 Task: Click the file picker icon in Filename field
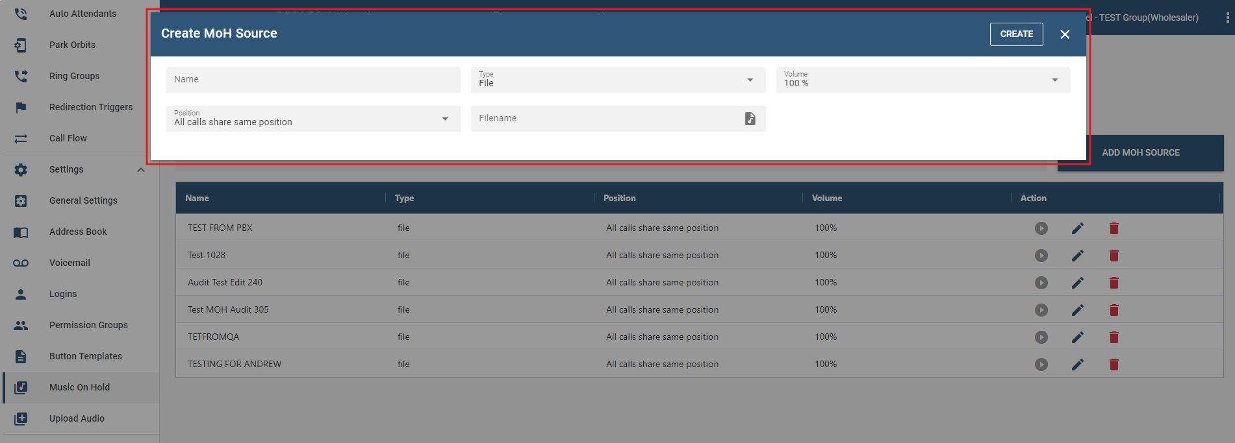coord(750,119)
